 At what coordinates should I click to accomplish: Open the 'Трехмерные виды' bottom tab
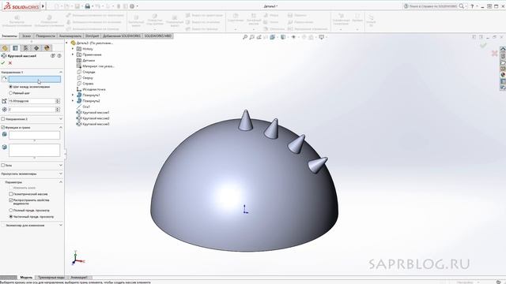tap(51, 277)
